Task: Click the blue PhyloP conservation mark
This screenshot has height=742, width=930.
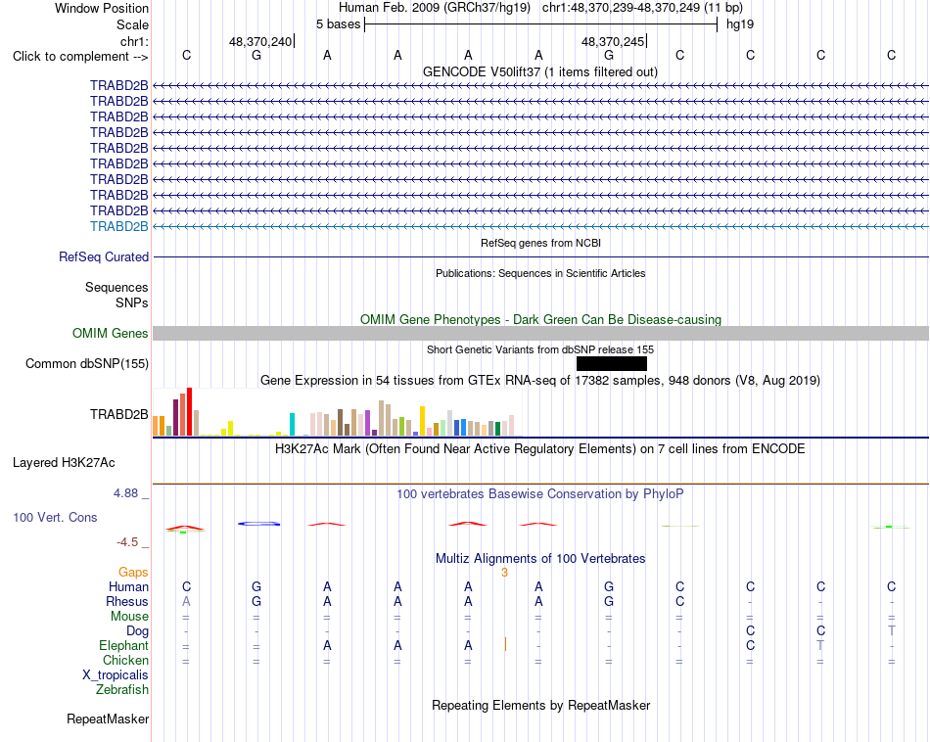Action: pos(258,524)
